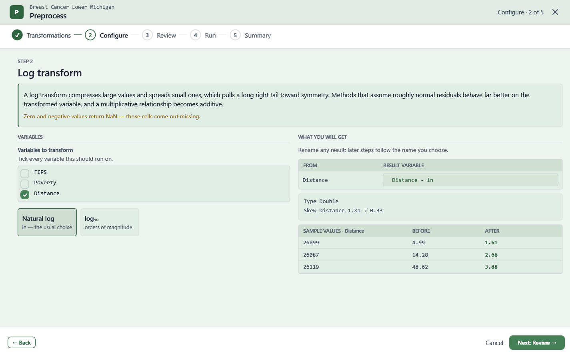This screenshot has width=570, height=353.
Task: Click the AFTER column header
Action: click(x=492, y=231)
